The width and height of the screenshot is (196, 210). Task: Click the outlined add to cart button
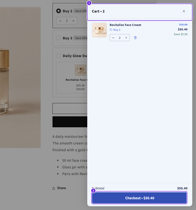(x=70, y=108)
